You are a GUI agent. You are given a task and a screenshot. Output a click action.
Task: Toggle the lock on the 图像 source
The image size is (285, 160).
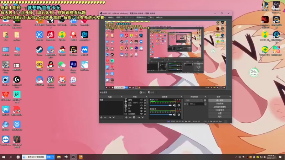click(145, 105)
